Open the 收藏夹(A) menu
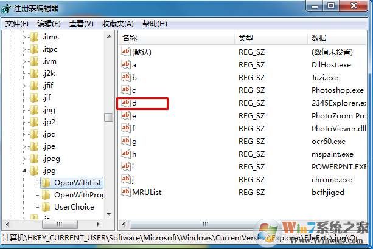The height and width of the screenshot is (249, 373). click(x=118, y=24)
